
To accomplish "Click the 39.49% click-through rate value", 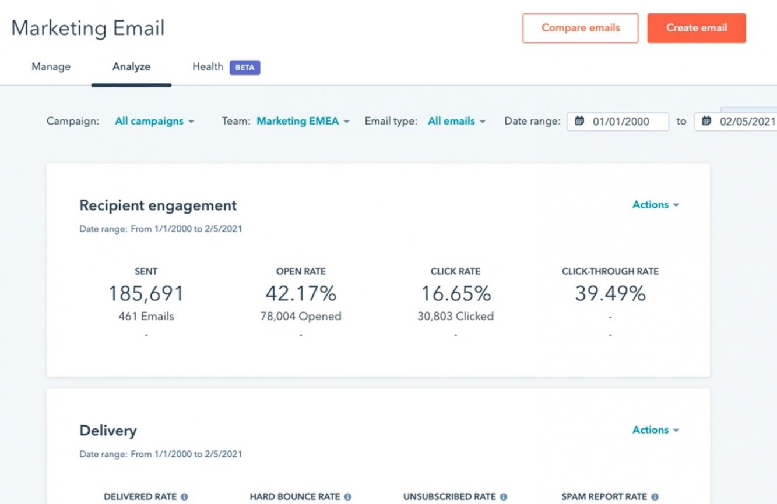I will tap(610, 293).
